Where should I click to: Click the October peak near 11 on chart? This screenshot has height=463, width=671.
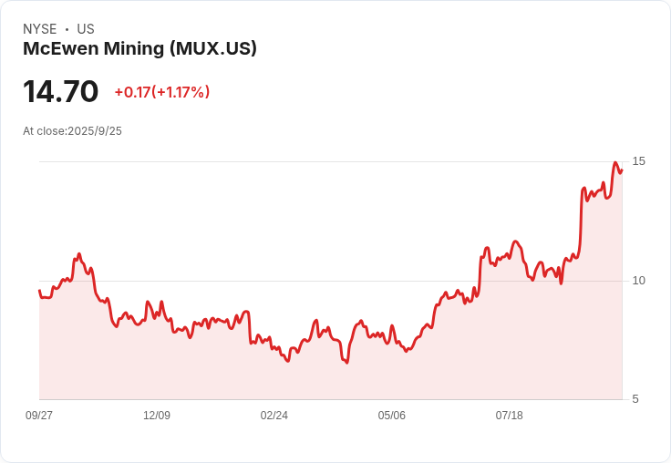(79, 254)
